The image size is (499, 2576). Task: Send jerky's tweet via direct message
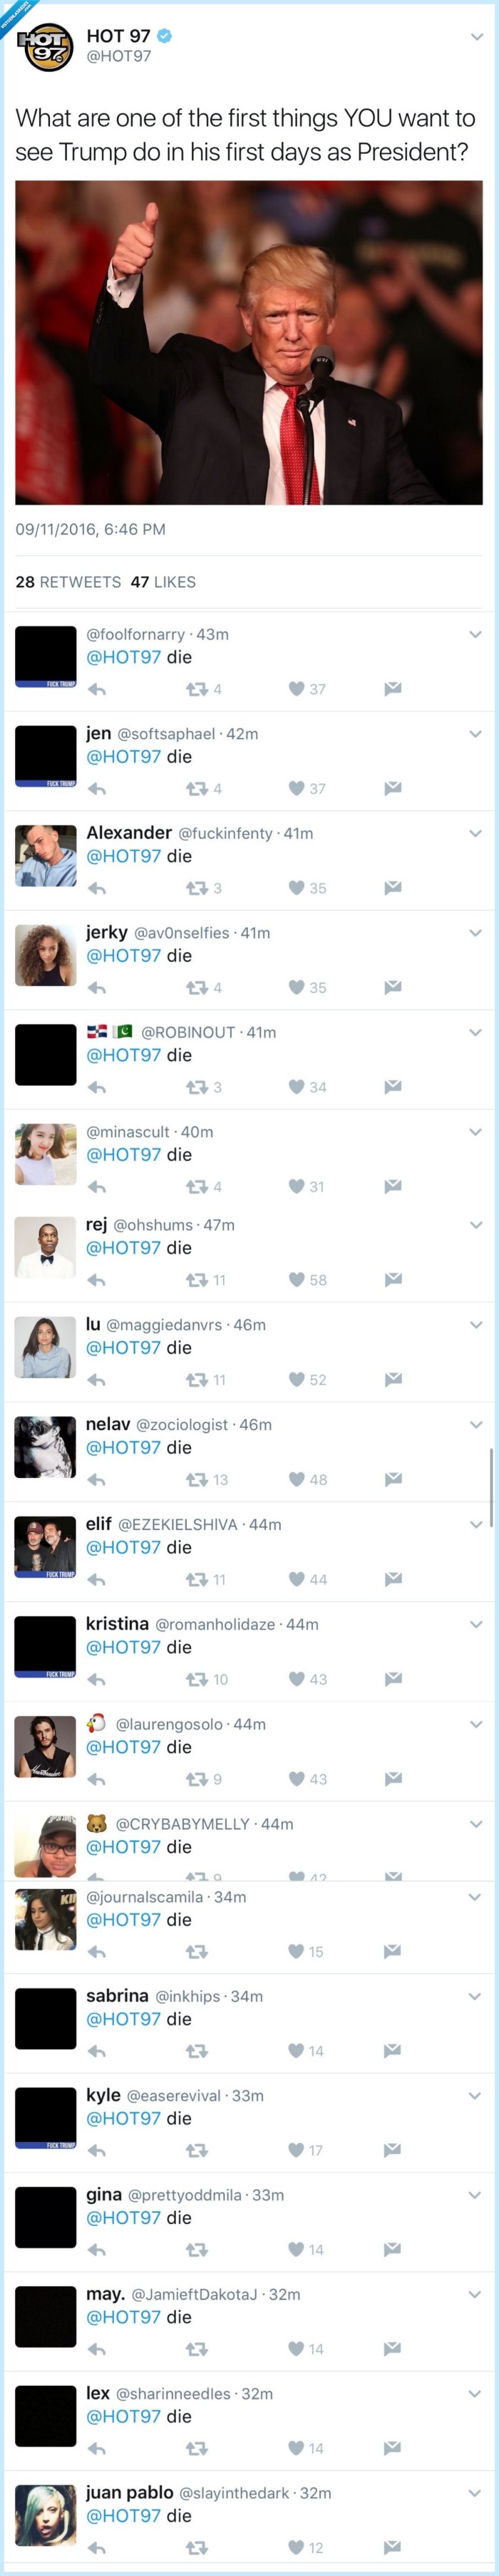[x=393, y=987]
